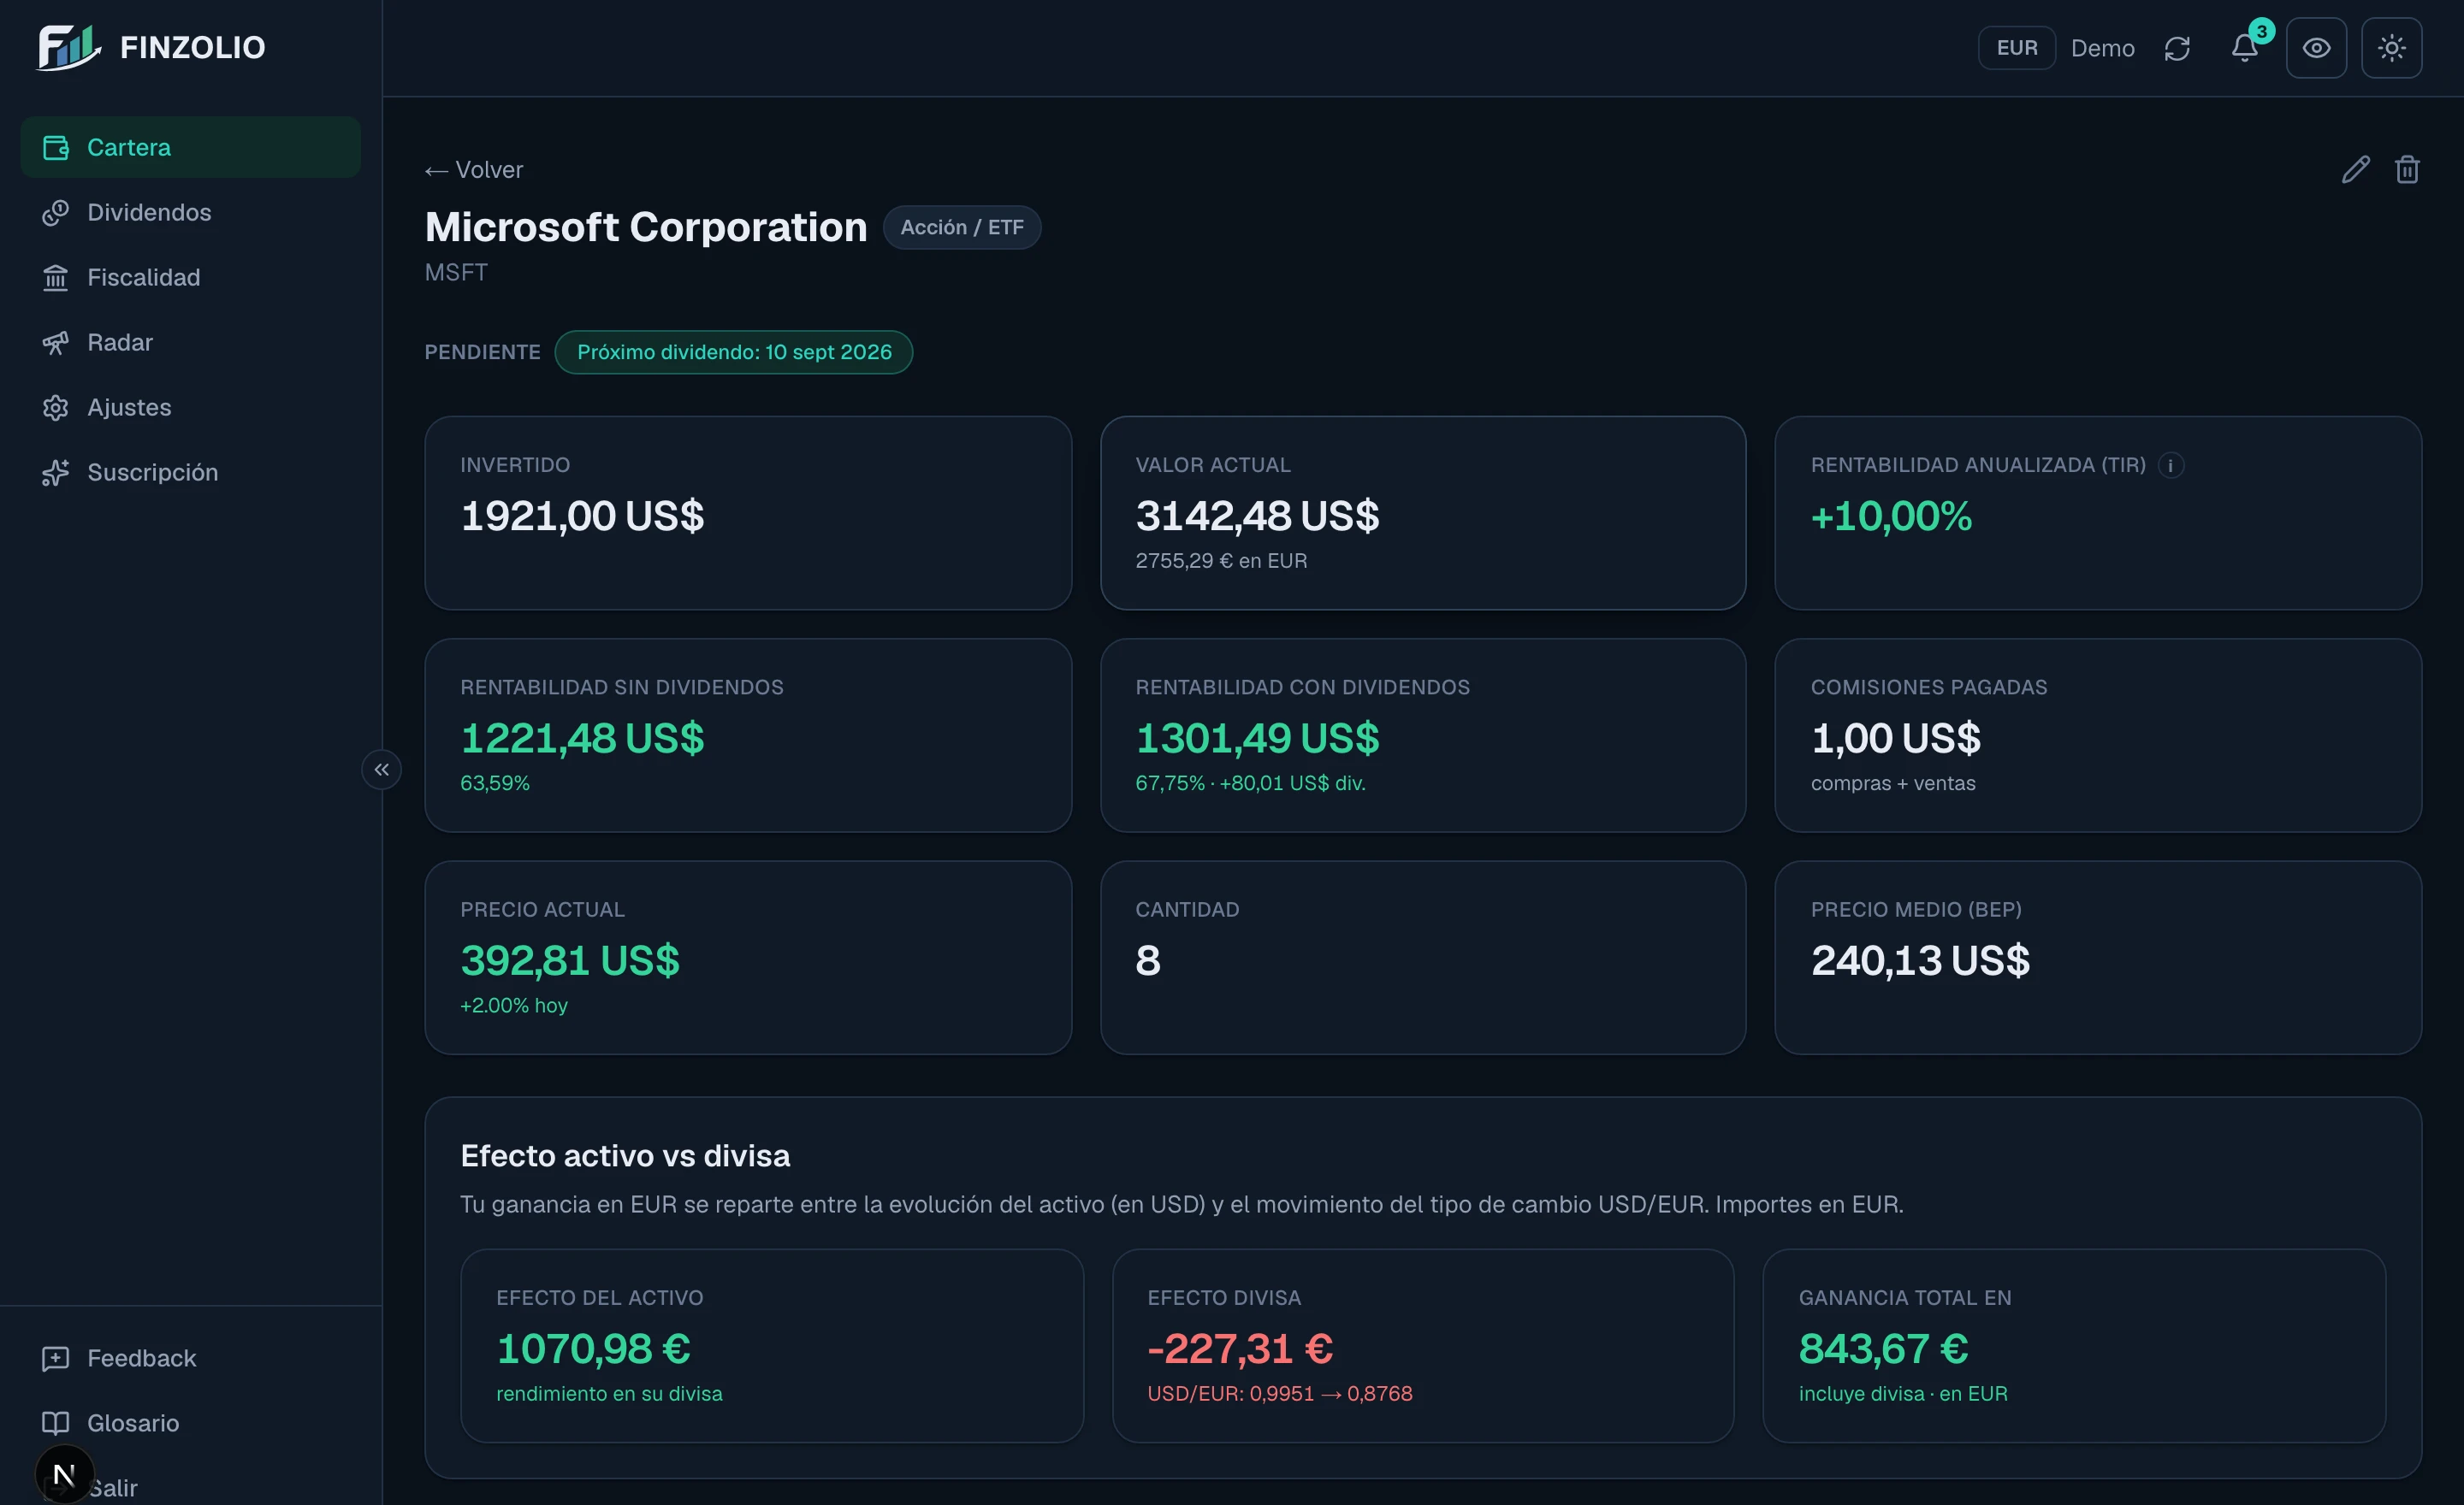The image size is (2464, 1505).
Task: Click the Feedback message-plus icon
Action: [x=56, y=1358]
